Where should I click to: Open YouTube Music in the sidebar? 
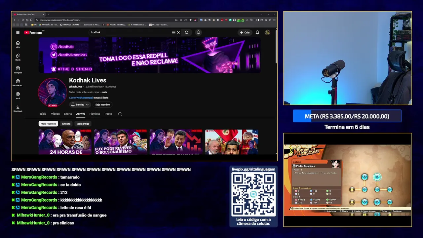(18, 83)
